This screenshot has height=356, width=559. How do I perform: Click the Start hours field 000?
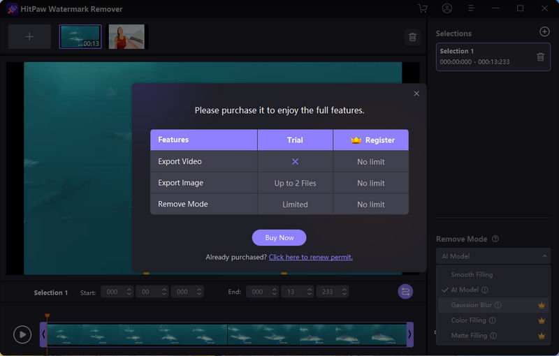click(x=112, y=292)
